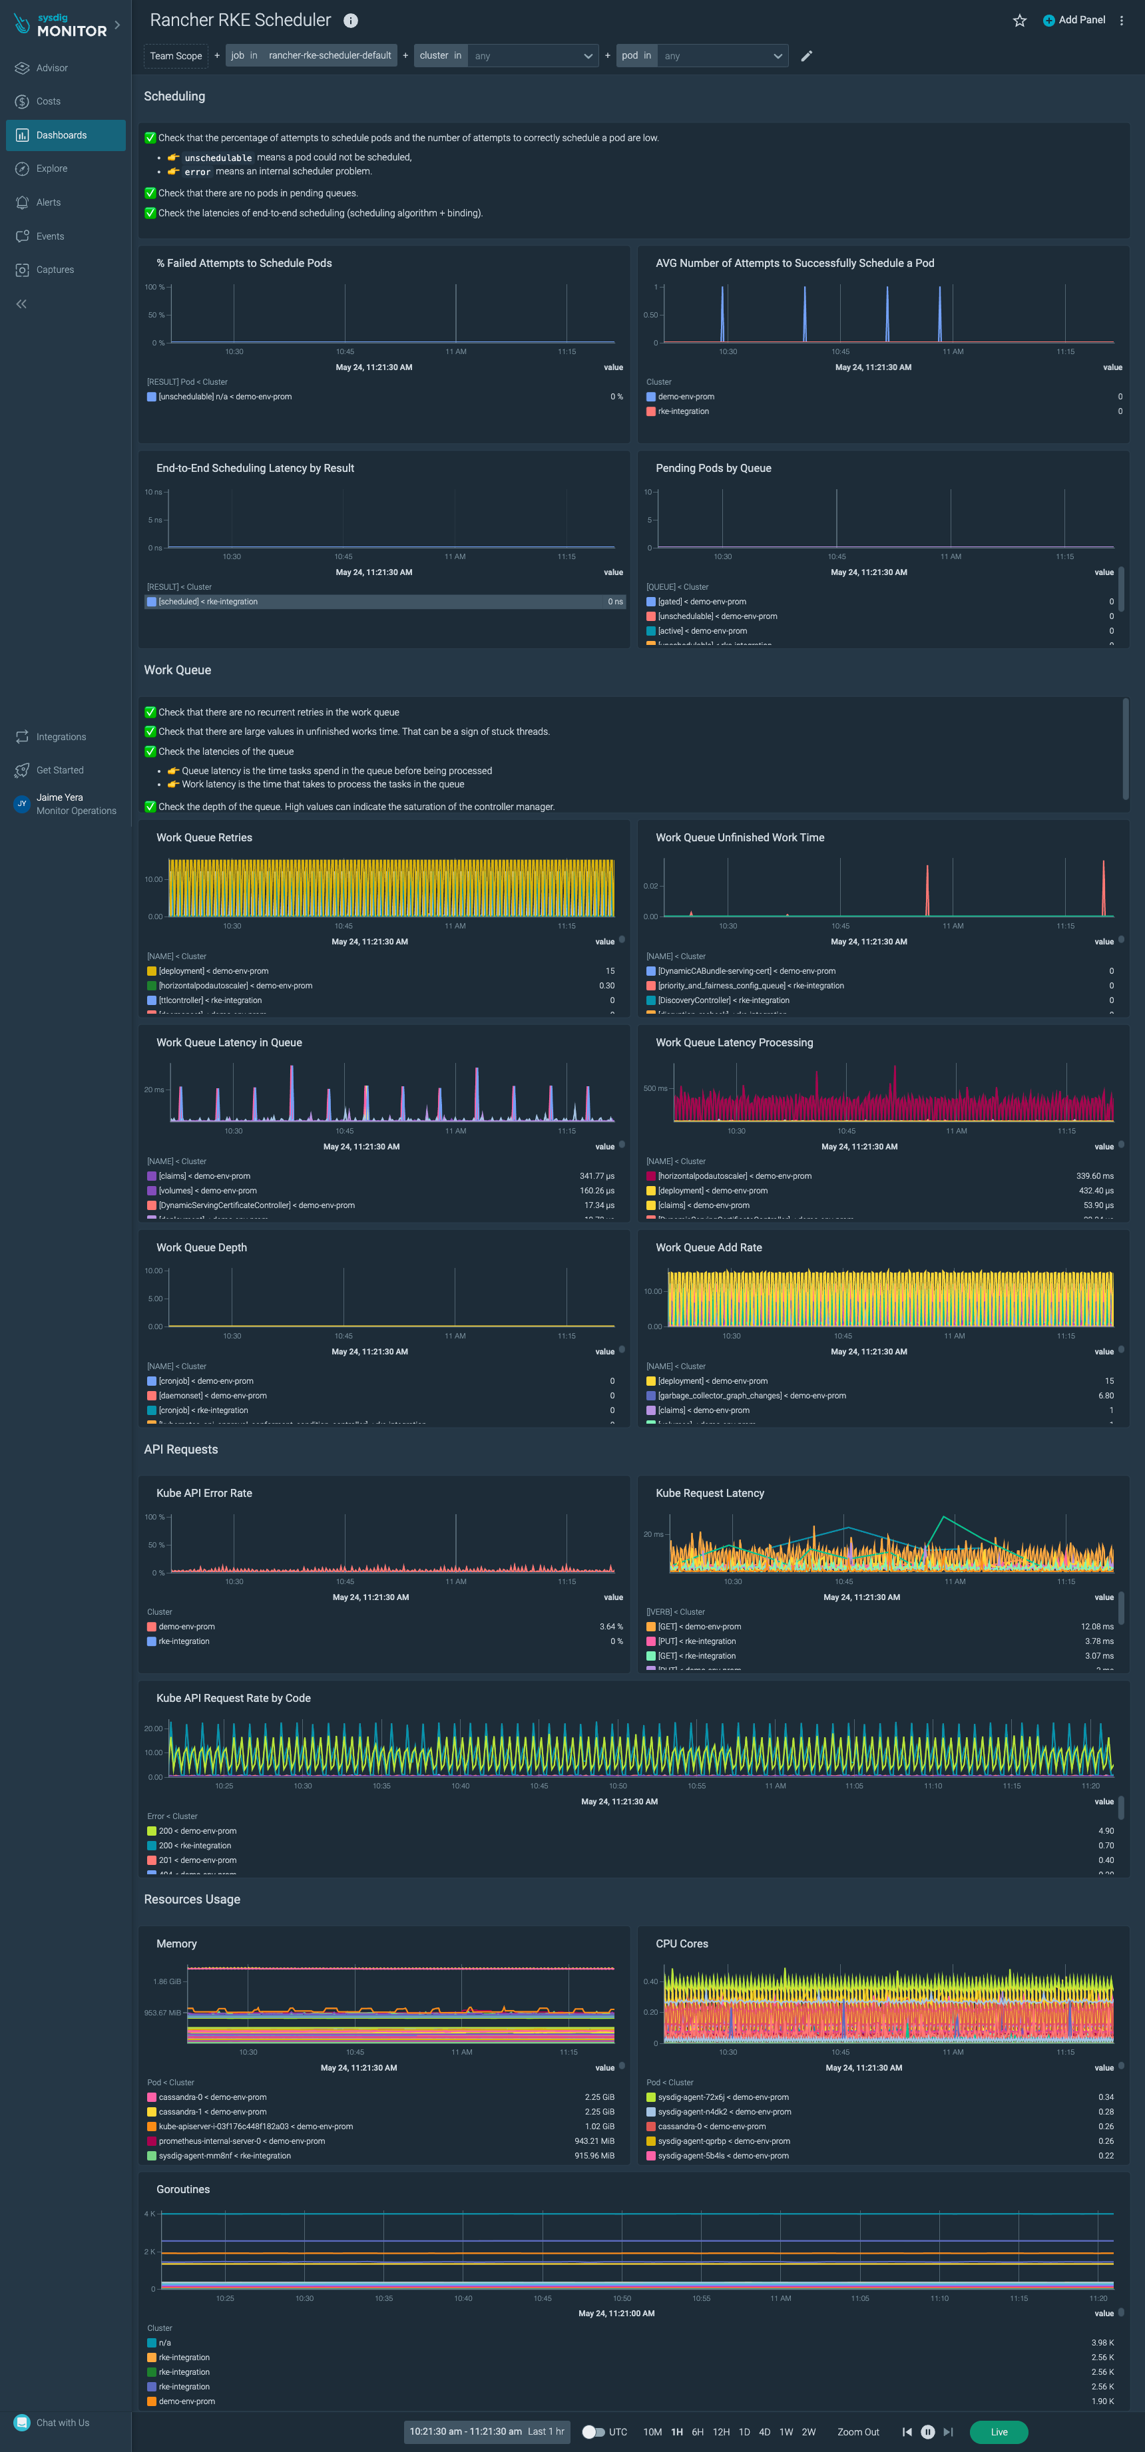Edit scope with the pencil icon
The width and height of the screenshot is (1145, 2452).
(806, 56)
